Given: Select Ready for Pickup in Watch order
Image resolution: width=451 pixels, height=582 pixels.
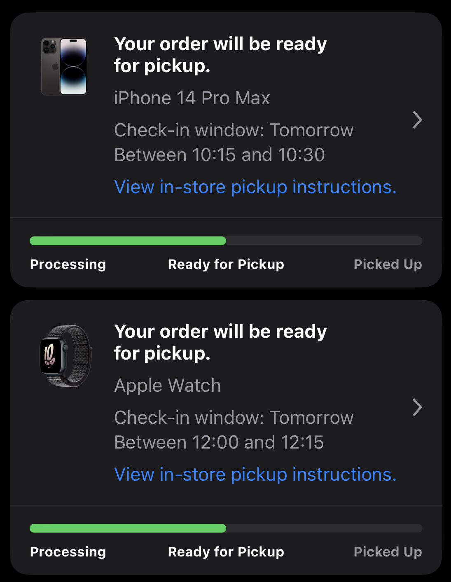Looking at the screenshot, I should [226, 552].
